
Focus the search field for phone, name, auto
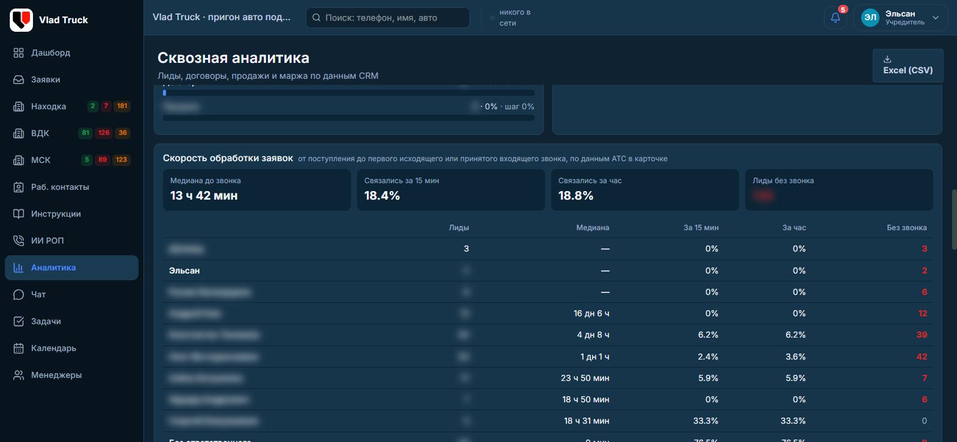[388, 18]
